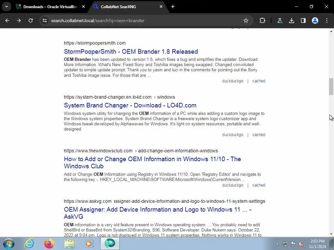Open cached link for Windows Club result
The width and height of the screenshot is (334, 250).
[x=259, y=185]
